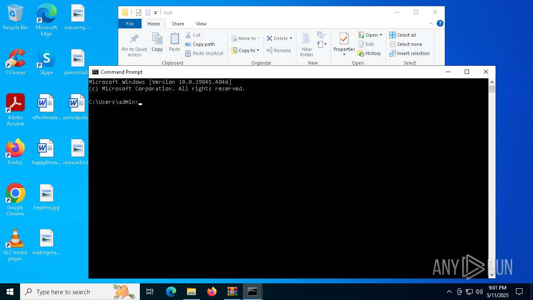Screen dimensions: 533x300
Task: Open Skype desktop shortcut
Action: tap(46, 62)
